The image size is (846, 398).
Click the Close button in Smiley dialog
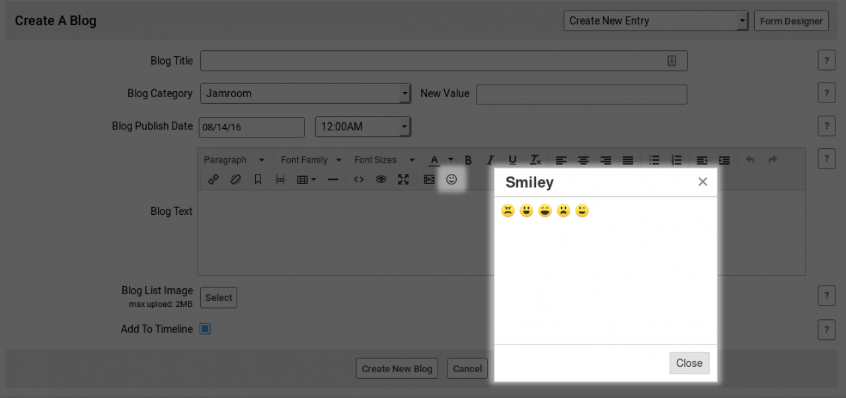click(x=689, y=363)
